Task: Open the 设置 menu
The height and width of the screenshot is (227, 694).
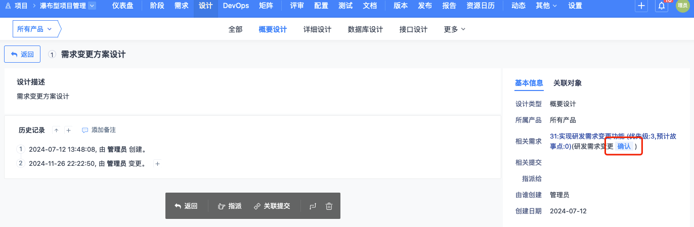Action: tap(575, 6)
